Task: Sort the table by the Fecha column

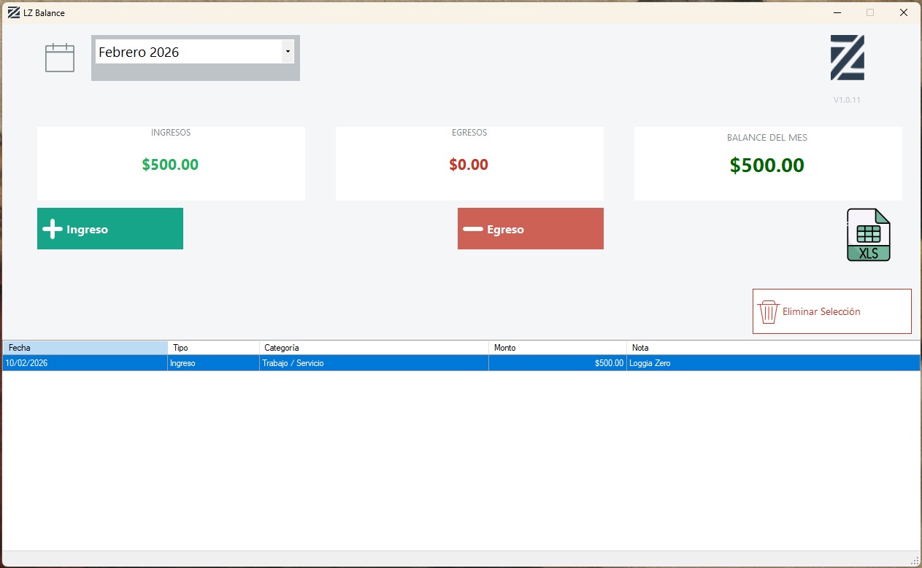Action: pos(85,348)
